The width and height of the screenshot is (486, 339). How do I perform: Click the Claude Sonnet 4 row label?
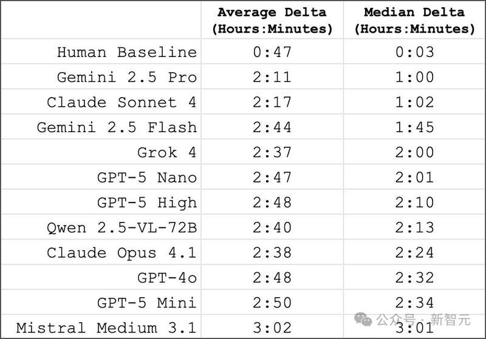click(x=122, y=102)
